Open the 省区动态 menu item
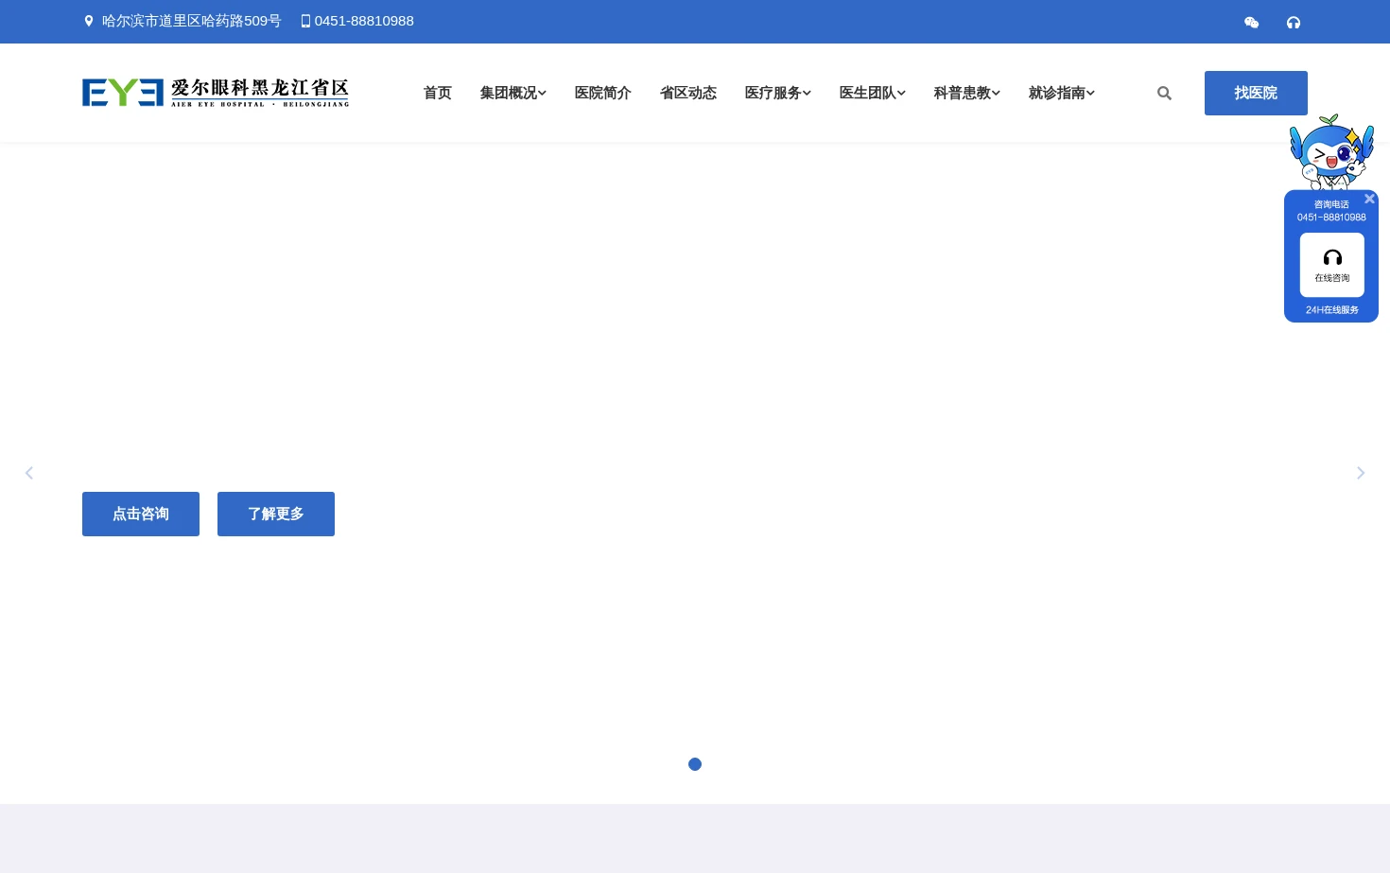Viewport: 1390px width, 873px height. (687, 93)
